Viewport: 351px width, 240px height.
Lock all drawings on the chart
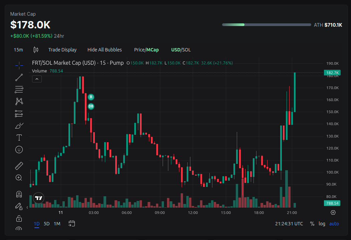[x=19, y=218]
